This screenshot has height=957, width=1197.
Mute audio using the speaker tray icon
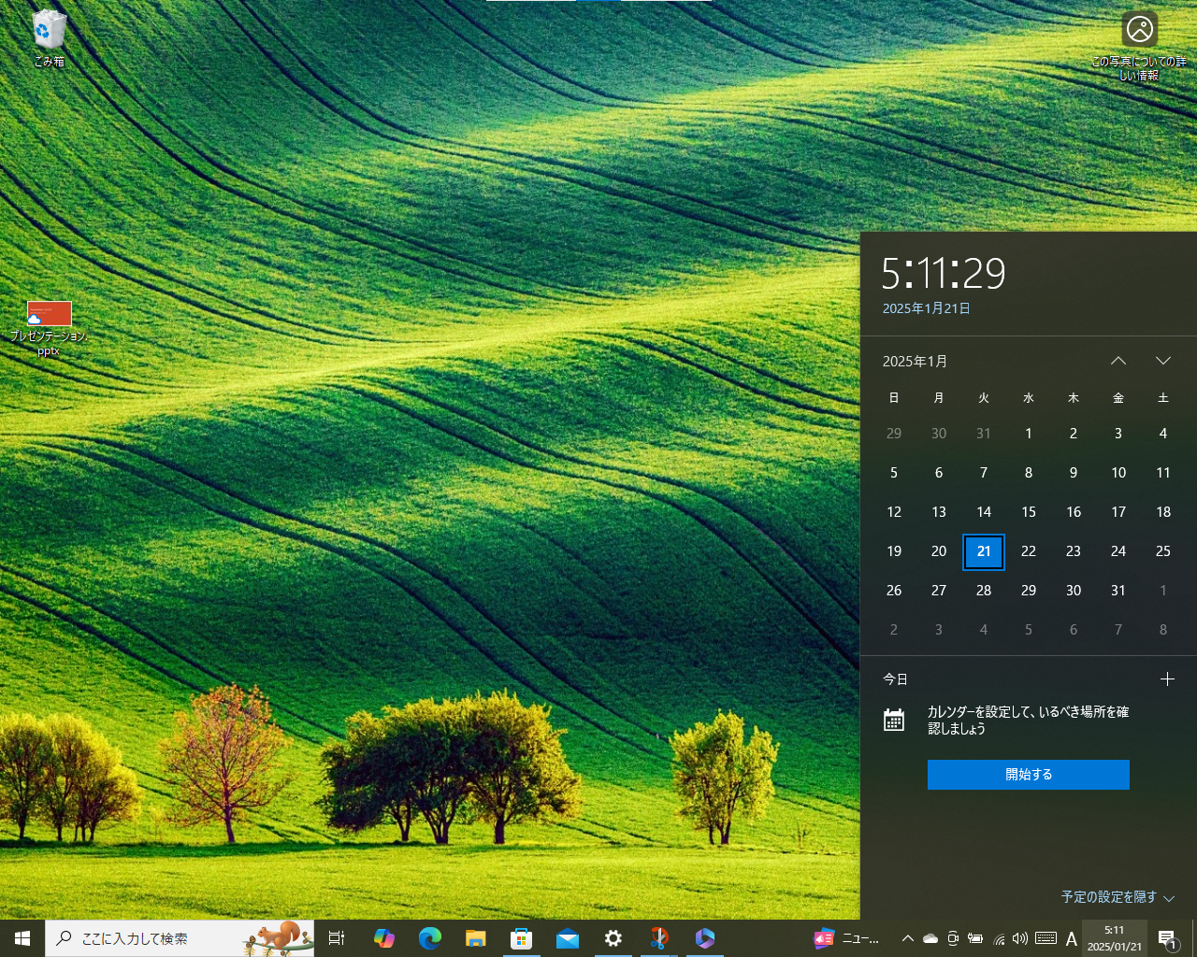[1021, 938]
